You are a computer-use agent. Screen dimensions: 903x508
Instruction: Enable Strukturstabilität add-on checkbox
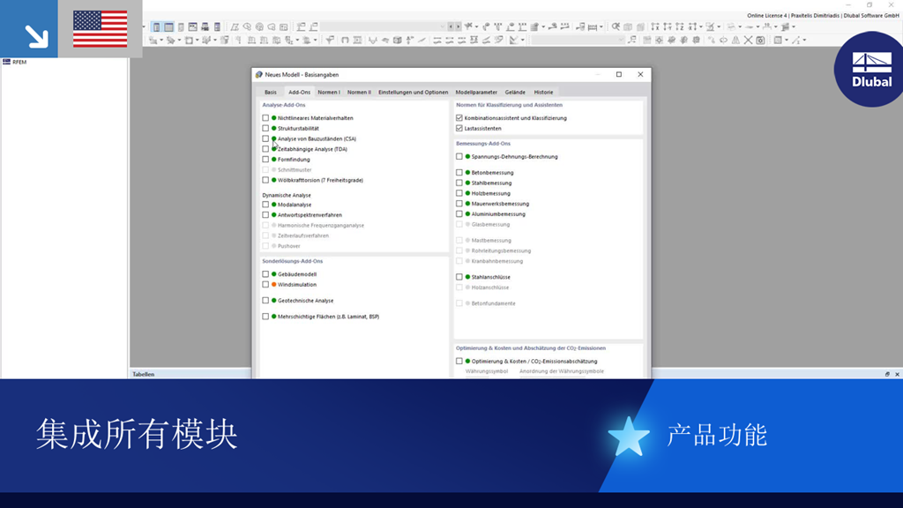click(265, 129)
